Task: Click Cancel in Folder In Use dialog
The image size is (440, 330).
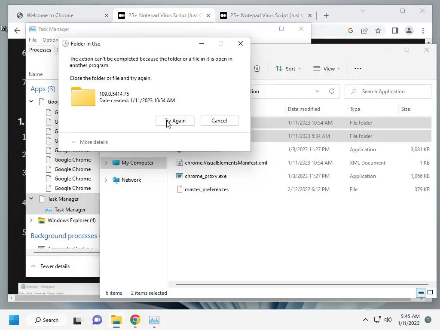Action: [x=219, y=121]
